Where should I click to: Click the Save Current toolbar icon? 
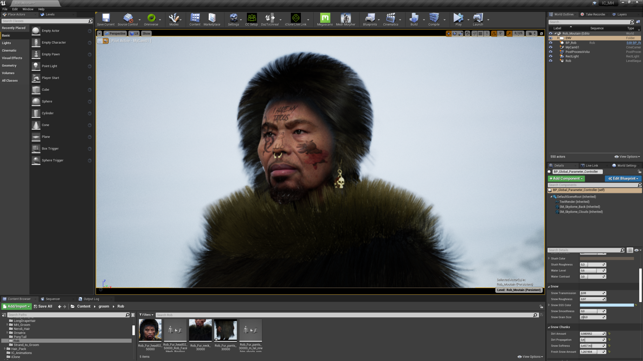tap(106, 20)
